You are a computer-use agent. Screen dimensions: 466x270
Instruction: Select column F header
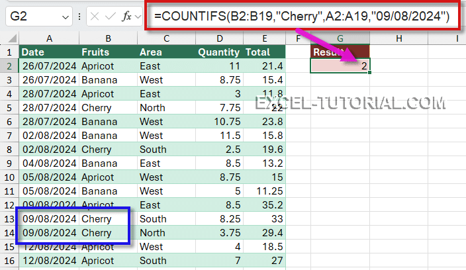click(x=298, y=38)
